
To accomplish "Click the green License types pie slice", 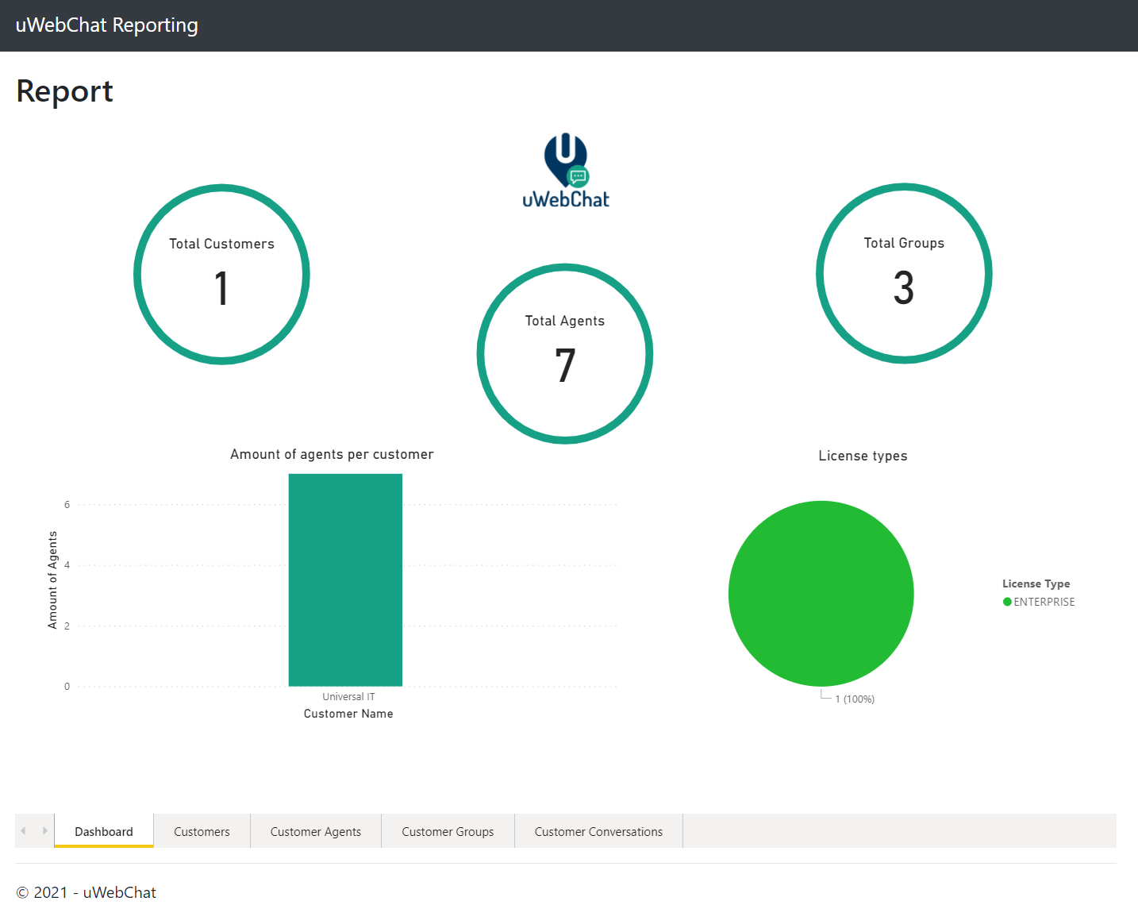I will (821, 593).
